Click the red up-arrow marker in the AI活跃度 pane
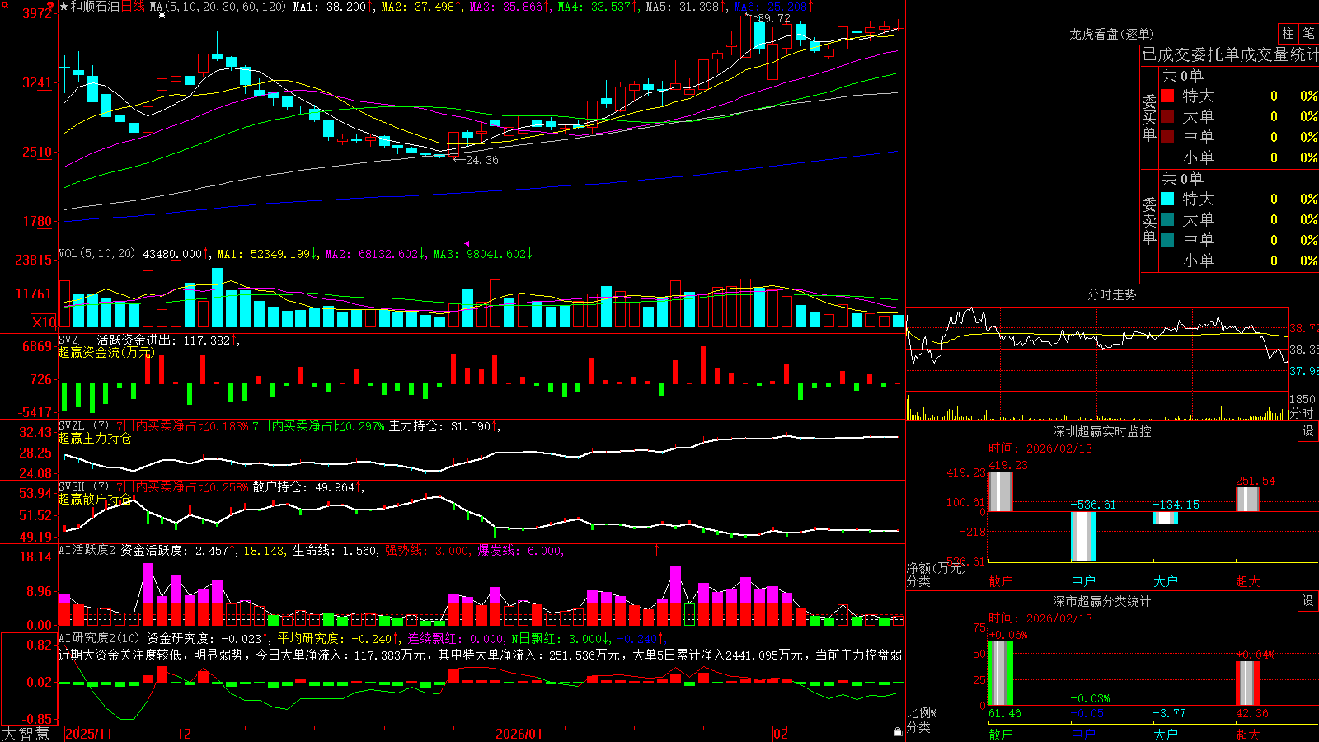 click(x=657, y=549)
